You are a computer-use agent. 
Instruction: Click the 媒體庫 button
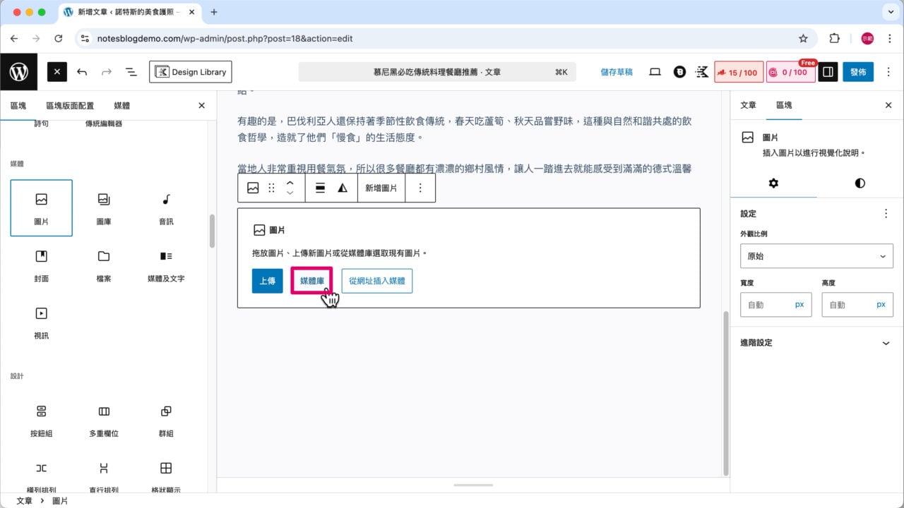coord(311,280)
